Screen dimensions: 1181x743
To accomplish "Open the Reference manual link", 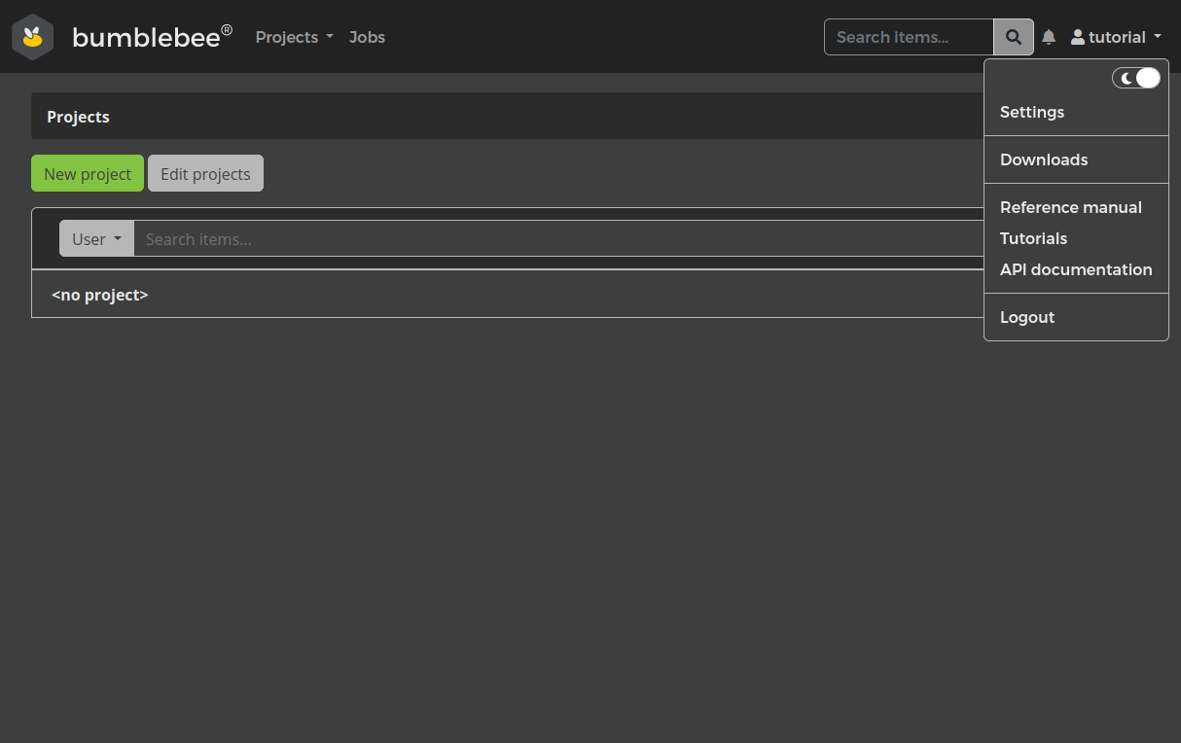I will (1071, 207).
